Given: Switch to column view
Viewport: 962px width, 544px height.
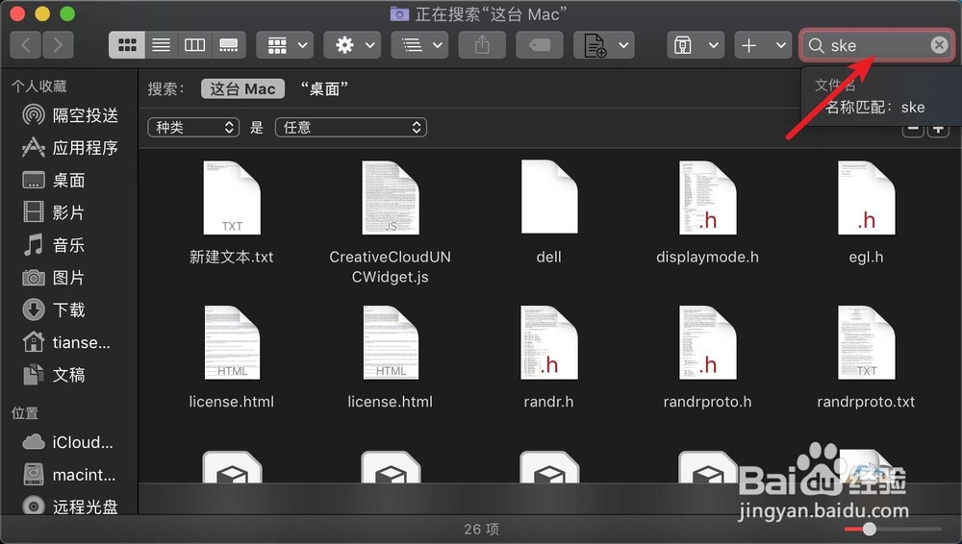Looking at the screenshot, I should (194, 45).
